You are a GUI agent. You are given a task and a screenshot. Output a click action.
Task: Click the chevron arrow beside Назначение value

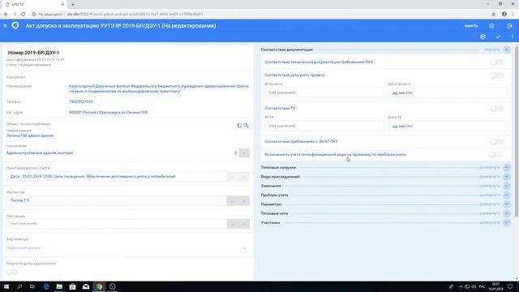236,153
